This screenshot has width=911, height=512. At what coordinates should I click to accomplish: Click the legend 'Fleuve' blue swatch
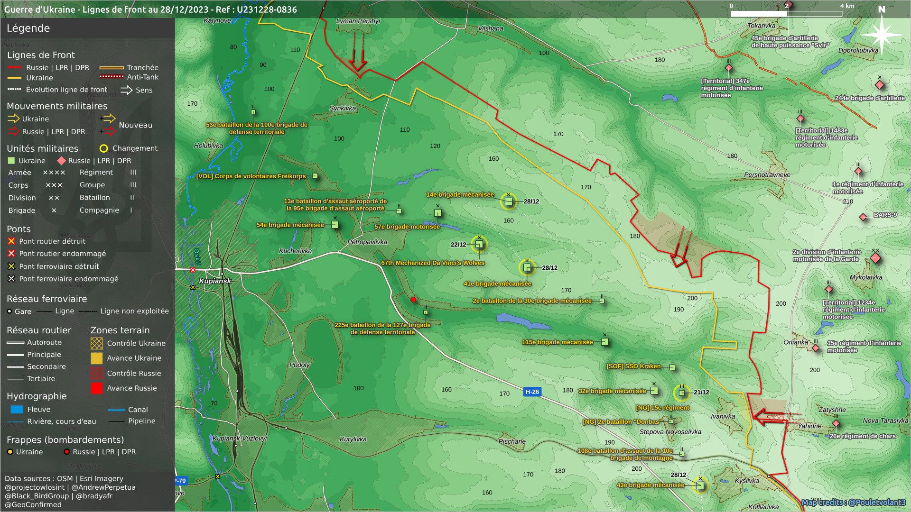point(17,410)
